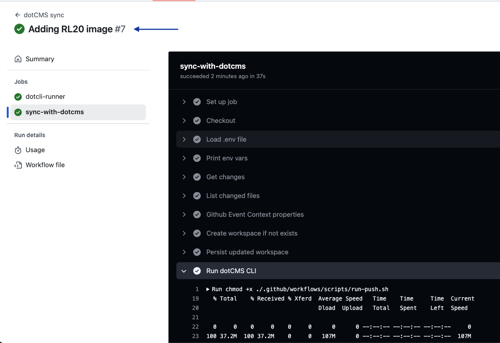
Task: Click the Workflow file icon
Action: tap(18, 165)
